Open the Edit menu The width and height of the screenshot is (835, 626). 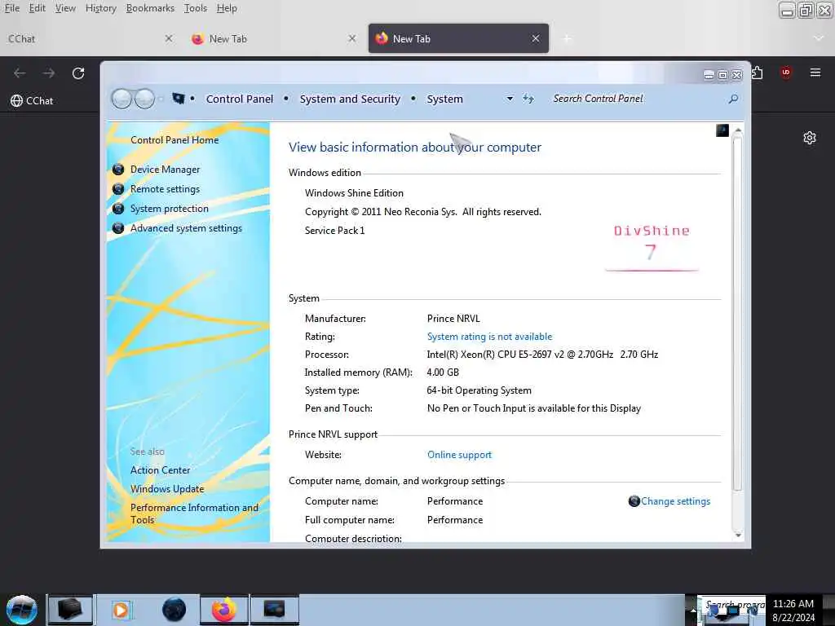pos(38,8)
